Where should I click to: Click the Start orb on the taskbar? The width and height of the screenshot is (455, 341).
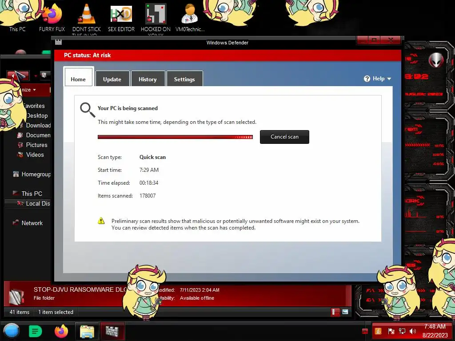tap(12, 331)
